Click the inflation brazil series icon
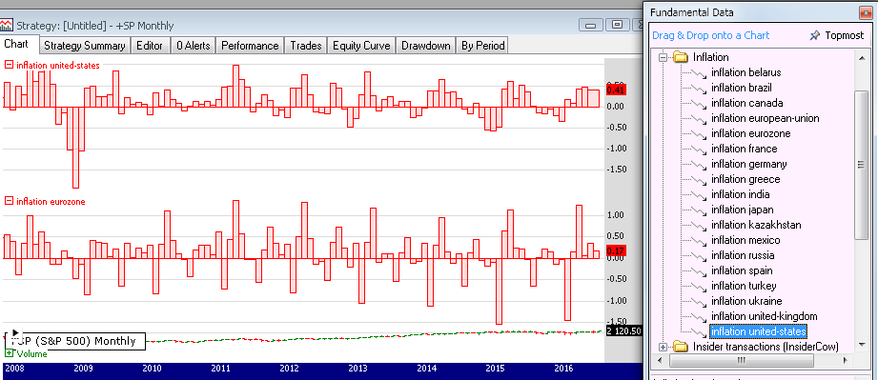The image size is (878, 380). 698,88
